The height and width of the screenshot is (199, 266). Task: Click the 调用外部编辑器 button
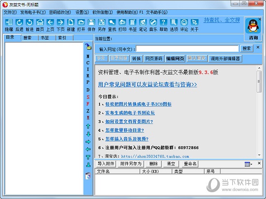(225, 59)
